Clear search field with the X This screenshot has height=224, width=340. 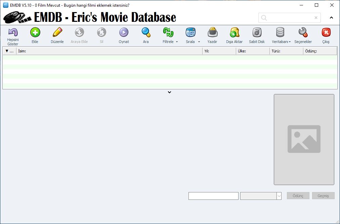pyautogui.click(x=316, y=18)
